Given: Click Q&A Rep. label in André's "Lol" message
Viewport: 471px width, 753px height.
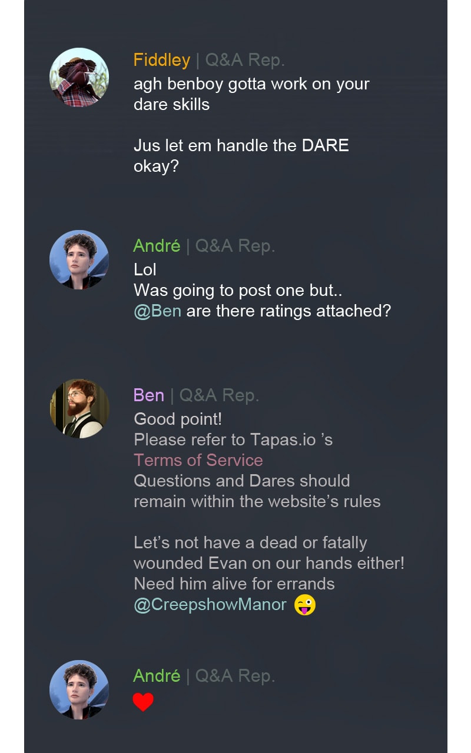Looking at the screenshot, I should coord(235,246).
